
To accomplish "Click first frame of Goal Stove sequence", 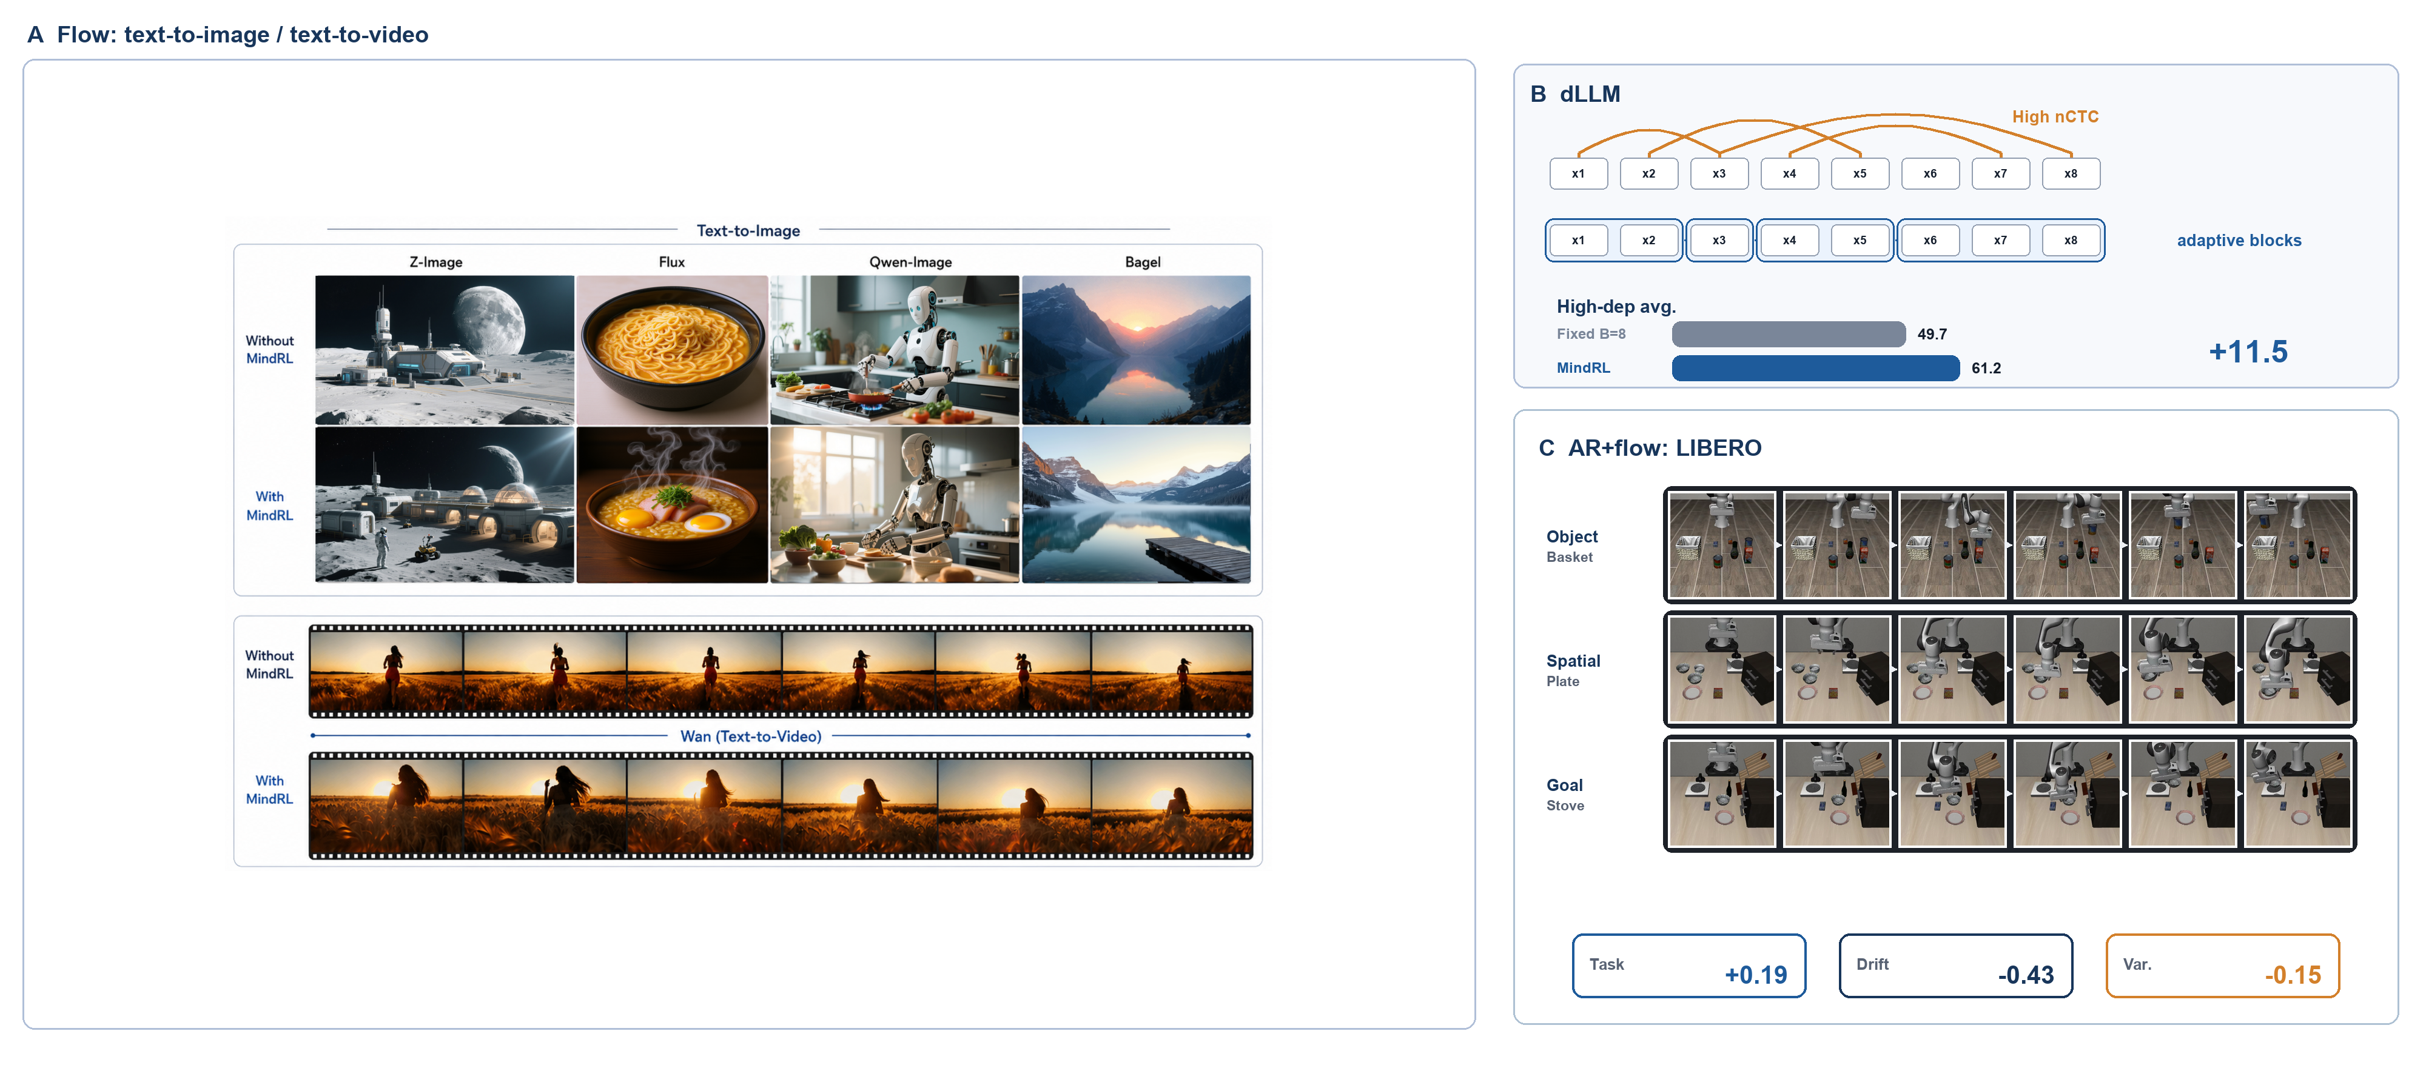I will pos(1722,793).
